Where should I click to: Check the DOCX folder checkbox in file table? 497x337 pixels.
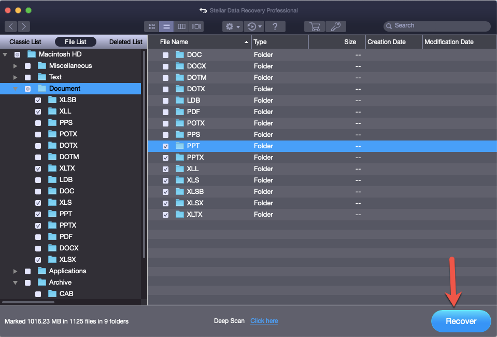click(x=166, y=66)
